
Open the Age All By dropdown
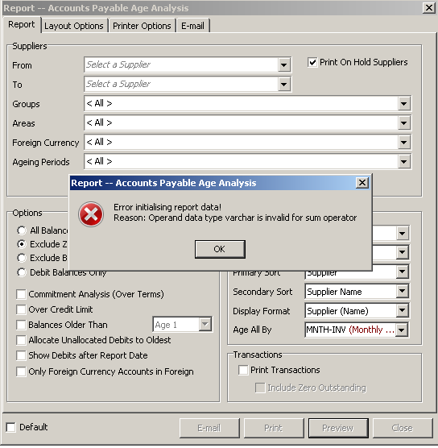(402, 330)
